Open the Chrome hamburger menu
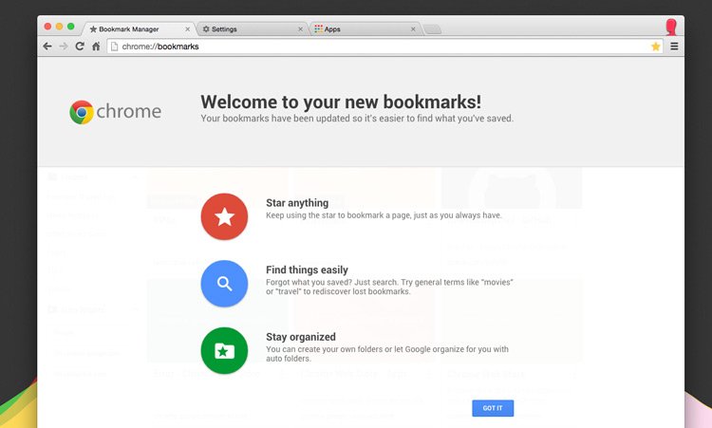The image size is (712, 428). click(x=674, y=47)
